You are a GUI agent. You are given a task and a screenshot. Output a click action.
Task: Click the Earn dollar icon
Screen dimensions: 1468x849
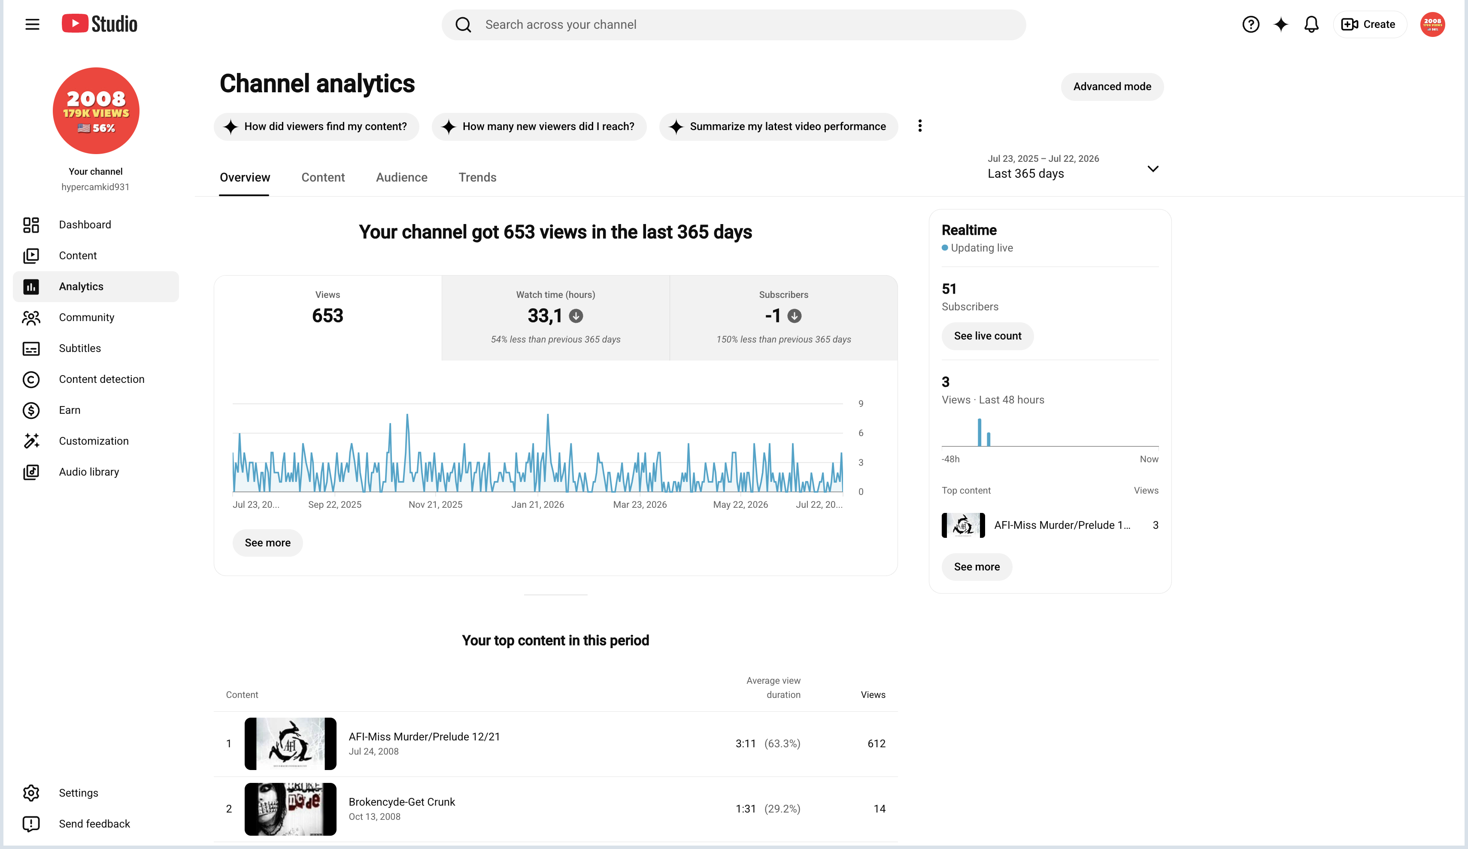[31, 410]
